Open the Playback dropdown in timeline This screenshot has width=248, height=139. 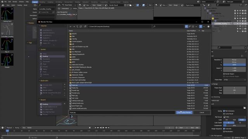point(10,128)
